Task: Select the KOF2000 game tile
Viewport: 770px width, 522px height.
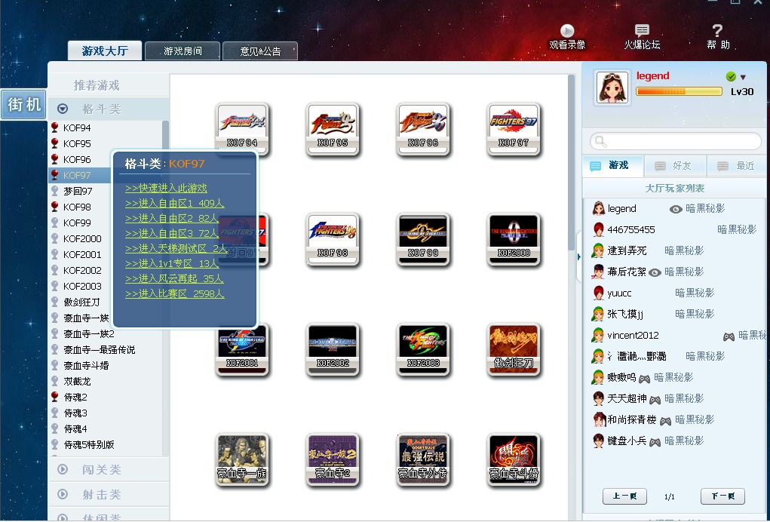Action: coord(513,239)
